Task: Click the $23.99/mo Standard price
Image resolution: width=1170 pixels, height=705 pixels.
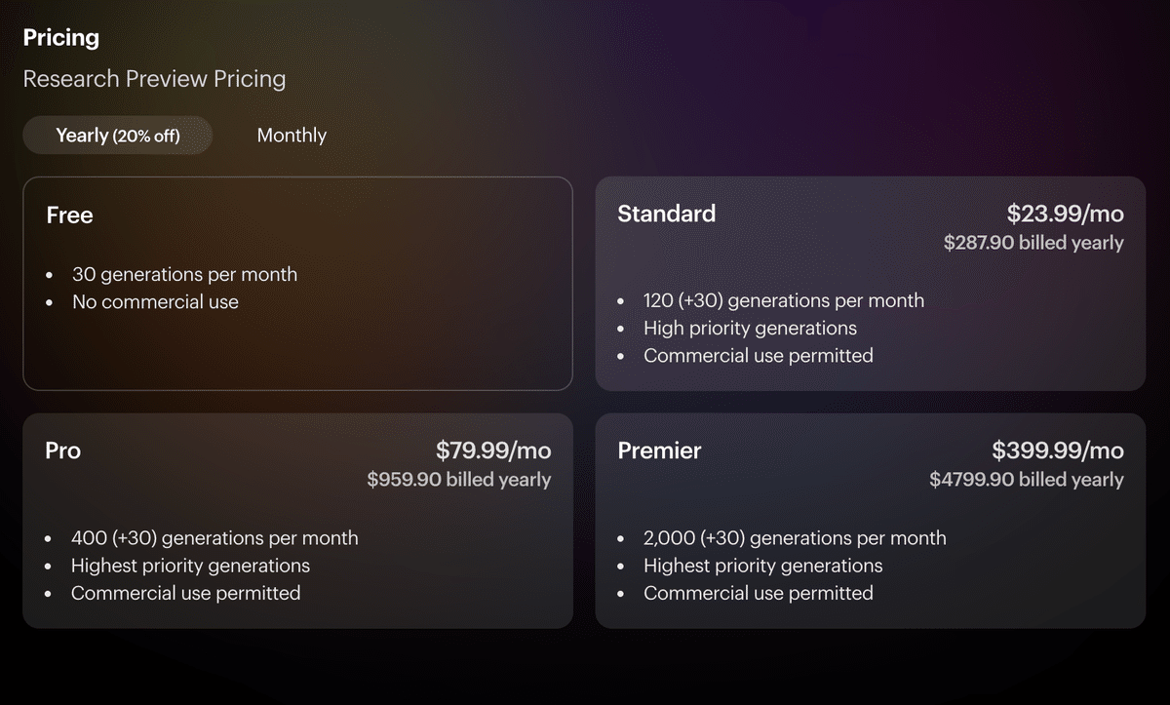Action: coord(1065,214)
